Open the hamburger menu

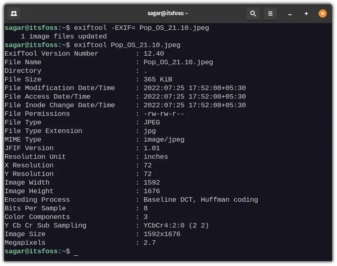(x=270, y=14)
